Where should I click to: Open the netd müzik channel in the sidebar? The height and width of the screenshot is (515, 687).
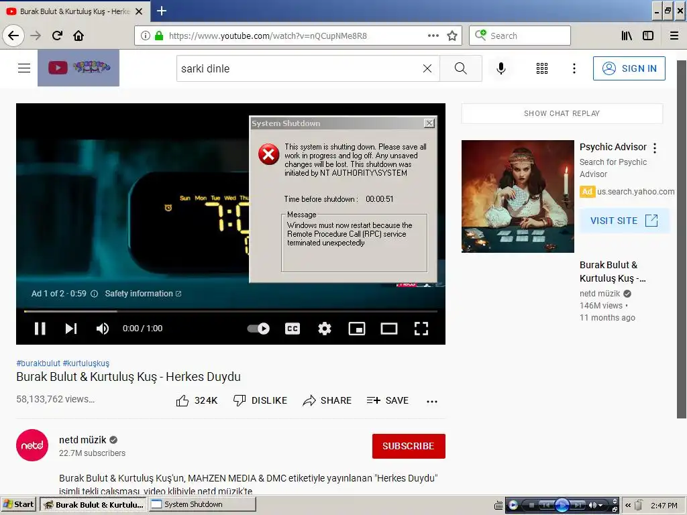click(600, 294)
